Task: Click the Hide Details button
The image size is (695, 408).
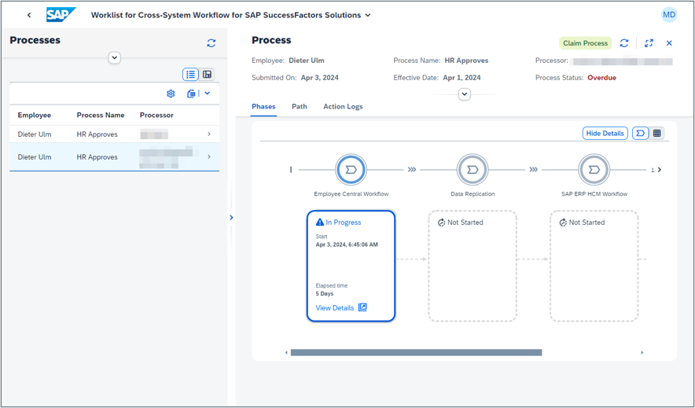Action: point(605,134)
